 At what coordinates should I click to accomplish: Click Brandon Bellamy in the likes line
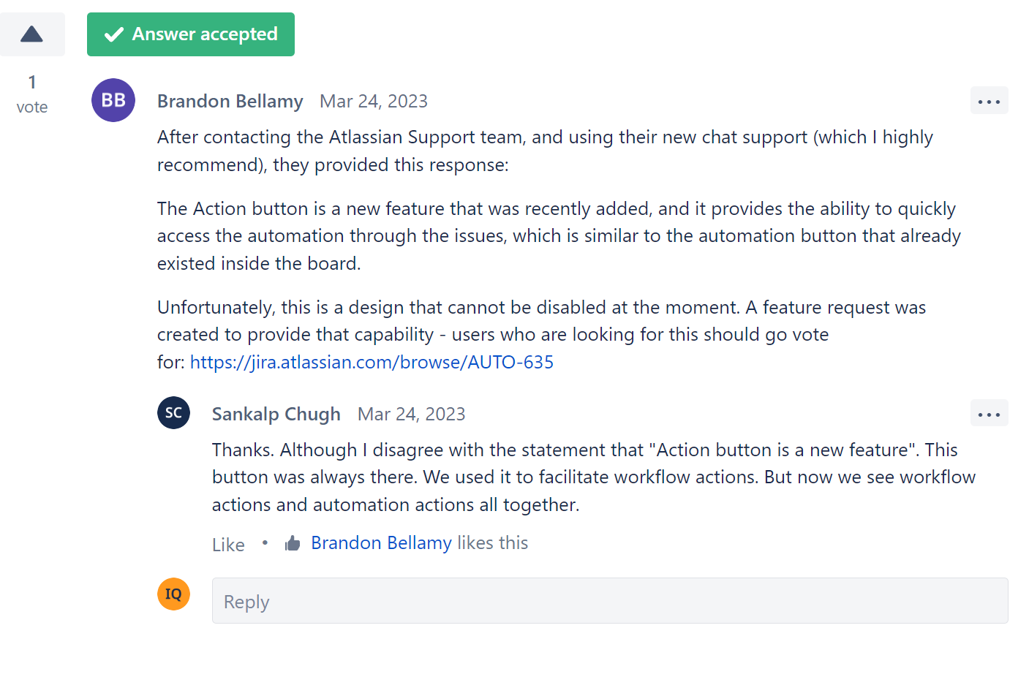(381, 542)
